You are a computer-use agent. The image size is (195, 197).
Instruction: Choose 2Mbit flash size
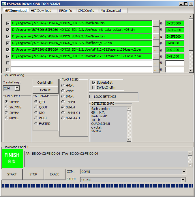point(67,91)
